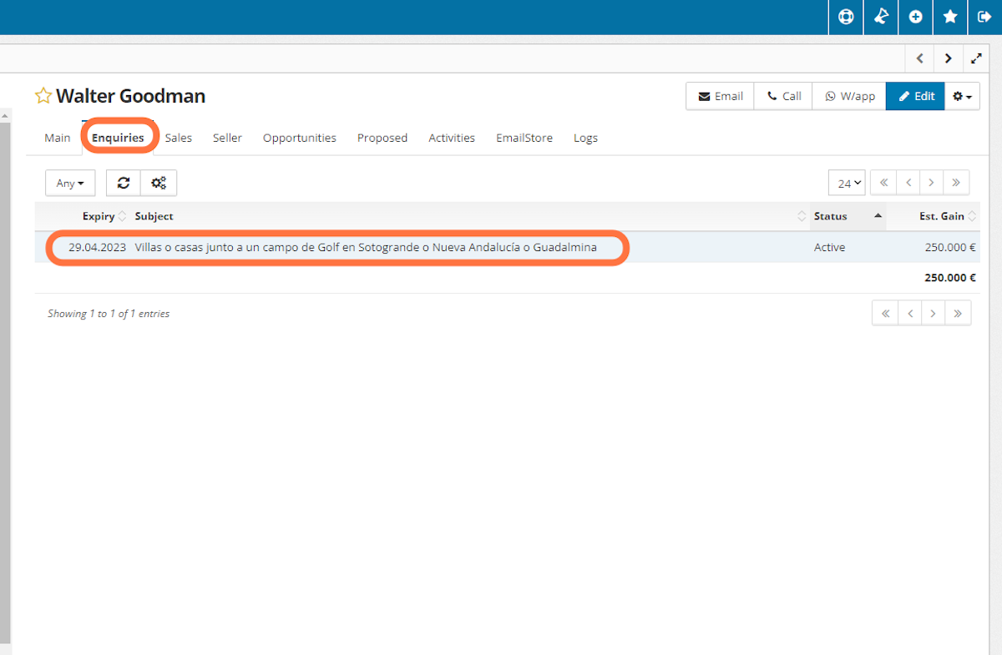The height and width of the screenshot is (655, 1002).
Task: Click the Edit button
Action: point(914,96)
